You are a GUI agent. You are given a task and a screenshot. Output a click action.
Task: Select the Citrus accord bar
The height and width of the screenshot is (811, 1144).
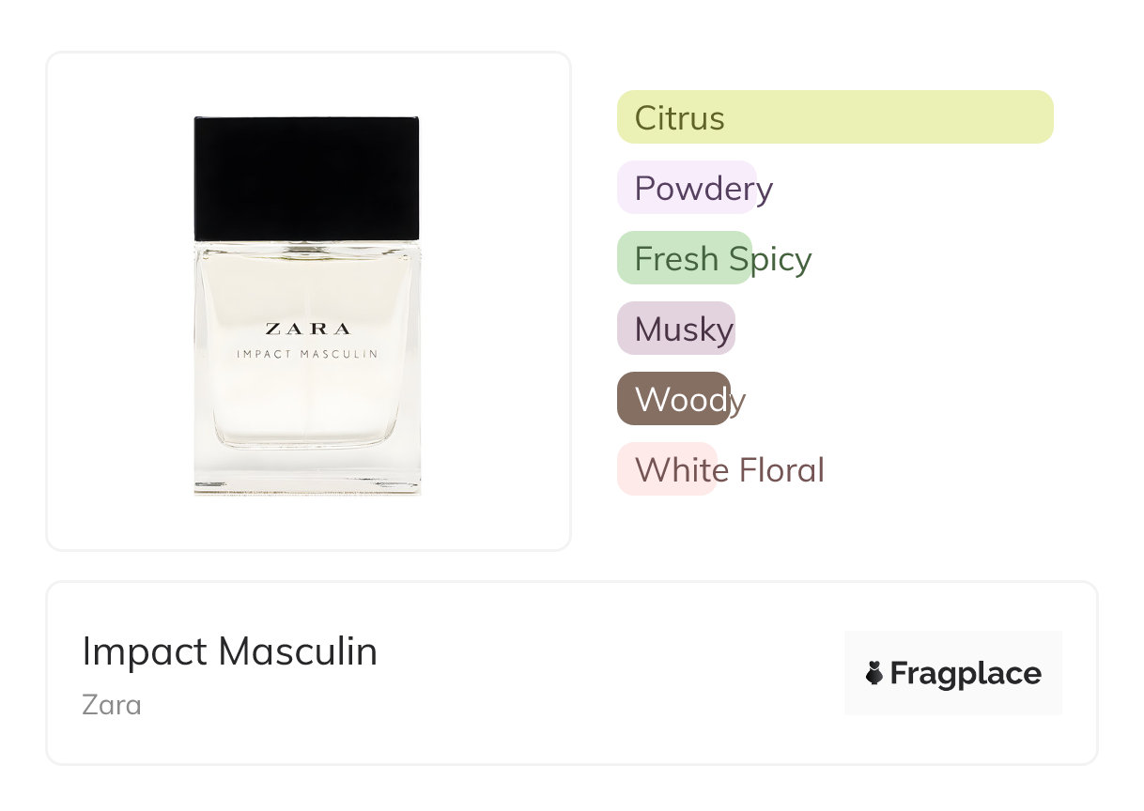(x=834, y=117)
